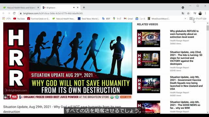Go forward with the browser forward arrow
This screenshot has height=117, width=209.
click(9, 13)
